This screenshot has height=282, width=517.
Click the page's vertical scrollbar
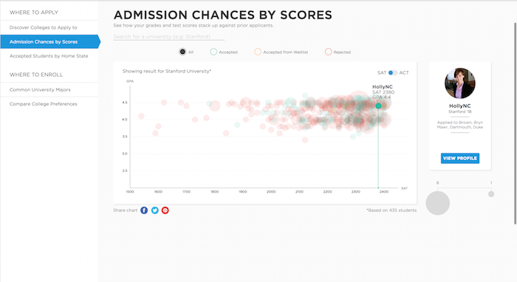pyautogui.click(x=515, y=123)
